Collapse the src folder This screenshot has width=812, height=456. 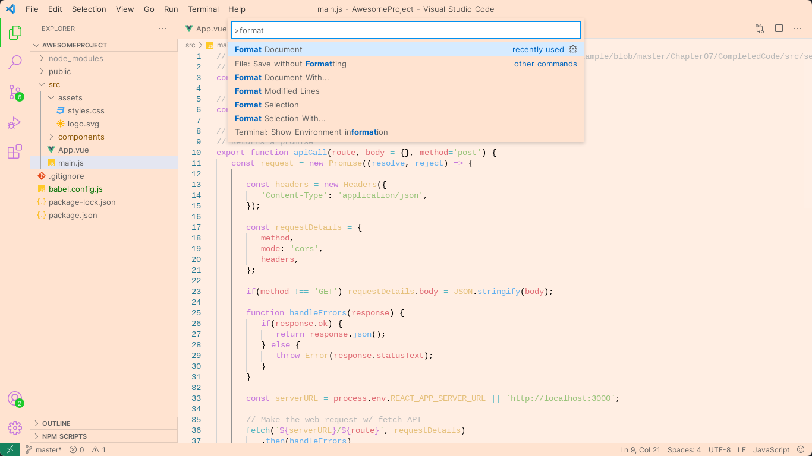54,84
